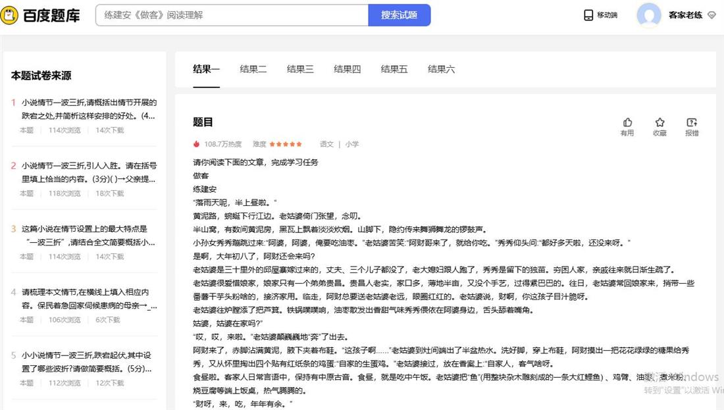The image size is (724, 410).
Task: Click the 本题试卷来源 heading
Action: 41,76
